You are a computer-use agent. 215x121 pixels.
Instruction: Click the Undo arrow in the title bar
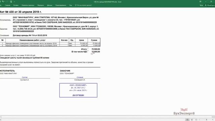click(3, 2)
